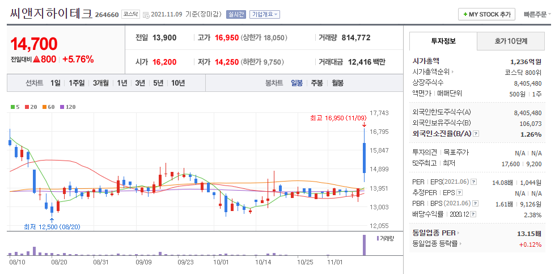The width and height of the screenshot is (559, 274).
Task: Click the purple 120-day moving average swatch
Action: pos(62,107)
